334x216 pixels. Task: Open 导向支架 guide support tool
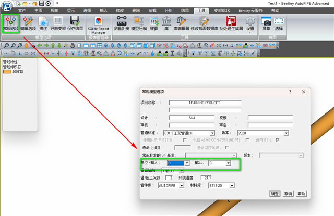58,23
